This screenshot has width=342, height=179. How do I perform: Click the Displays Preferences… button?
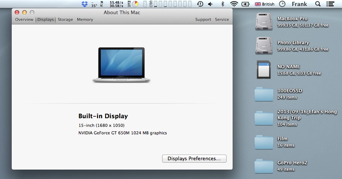click(194, 158)
